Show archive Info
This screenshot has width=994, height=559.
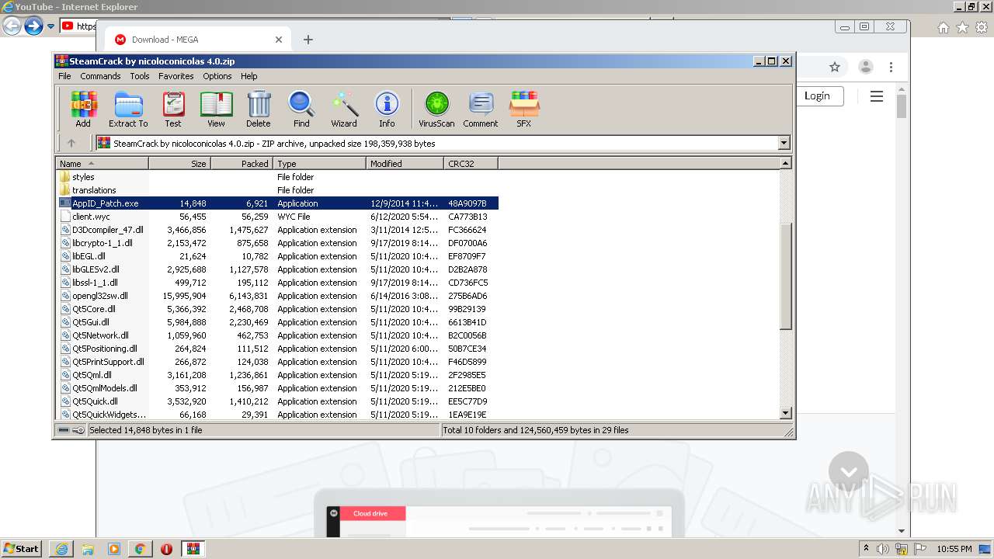(387, 109)
